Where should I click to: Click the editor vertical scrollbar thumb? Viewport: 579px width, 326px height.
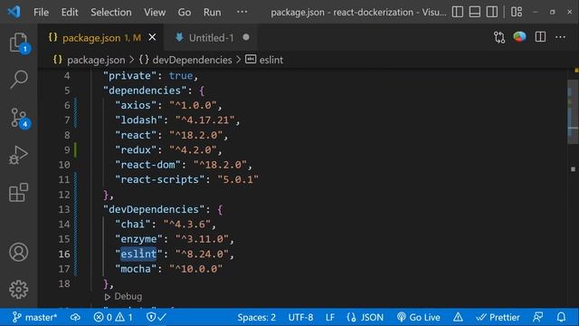coord(573,111)
